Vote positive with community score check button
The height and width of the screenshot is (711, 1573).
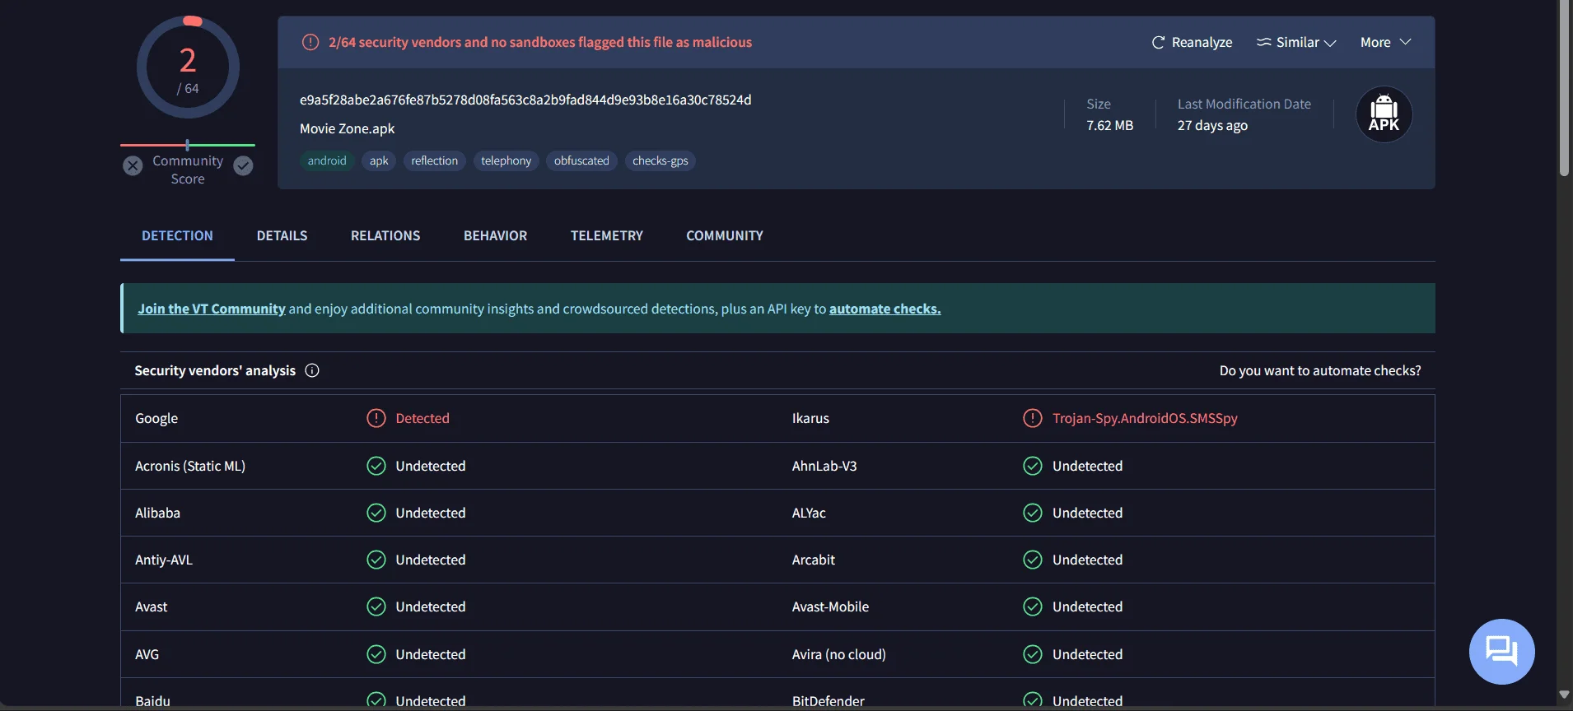coord(243,166)
